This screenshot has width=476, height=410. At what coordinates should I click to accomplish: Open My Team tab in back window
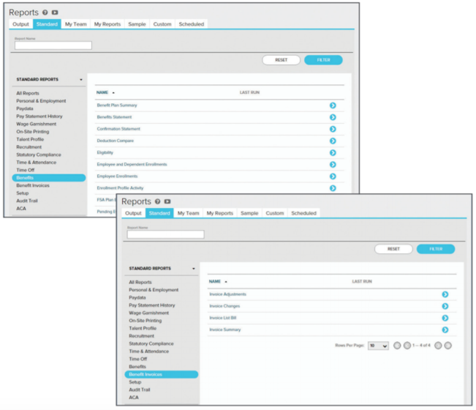[76, 24]
